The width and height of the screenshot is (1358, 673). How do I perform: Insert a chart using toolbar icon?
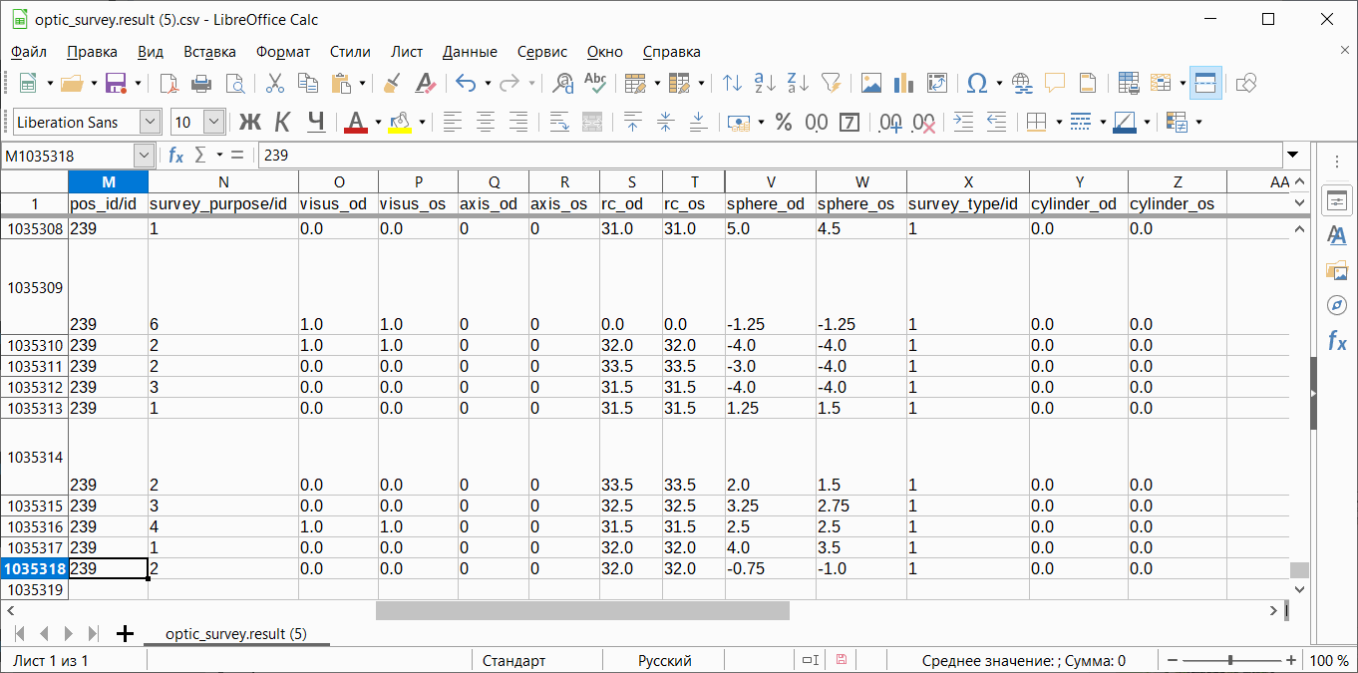tap(904, 83)
